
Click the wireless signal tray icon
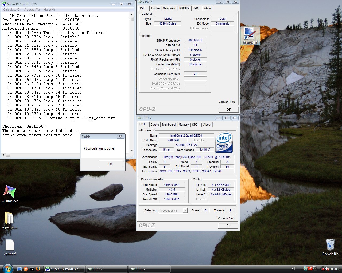tap(315, 269)
